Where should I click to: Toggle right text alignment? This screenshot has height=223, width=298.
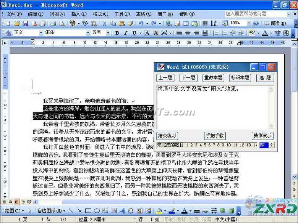(x=196, y=33)
